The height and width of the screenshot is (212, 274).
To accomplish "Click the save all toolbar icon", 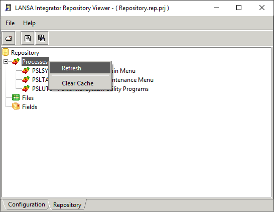I will (x=42, y=38).
